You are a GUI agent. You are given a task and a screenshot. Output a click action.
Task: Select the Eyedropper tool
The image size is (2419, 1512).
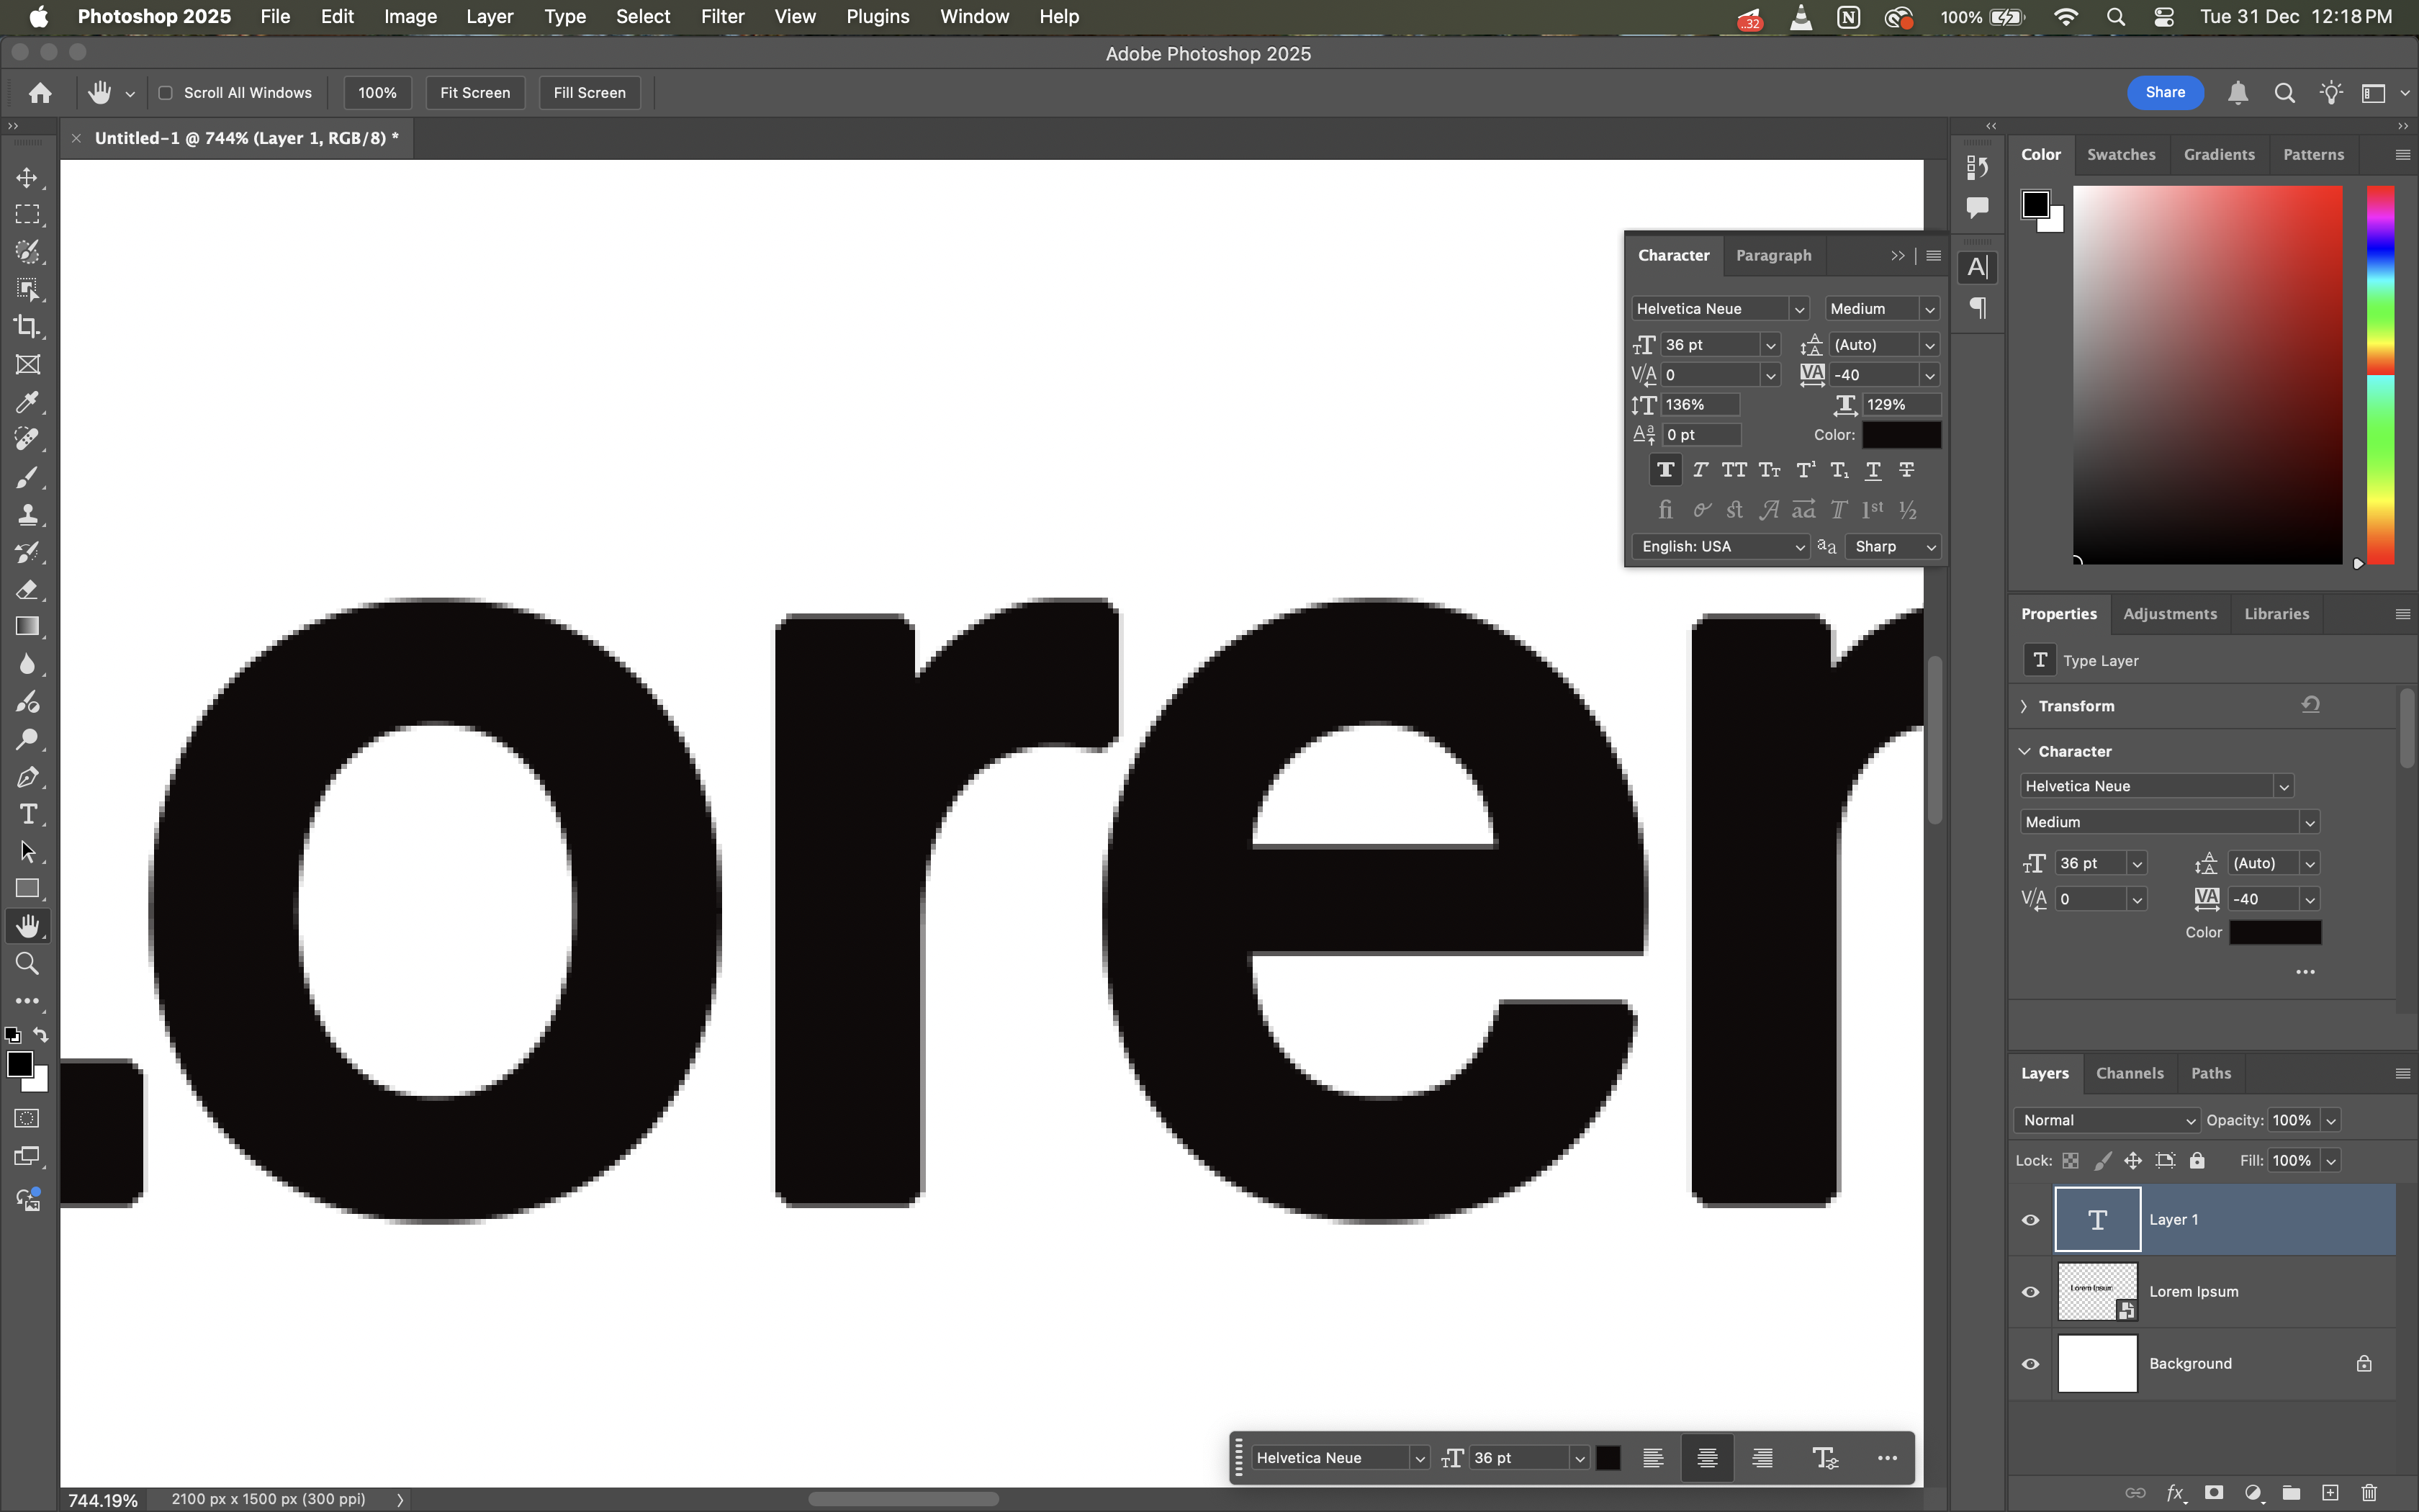[x=28, y=402]
